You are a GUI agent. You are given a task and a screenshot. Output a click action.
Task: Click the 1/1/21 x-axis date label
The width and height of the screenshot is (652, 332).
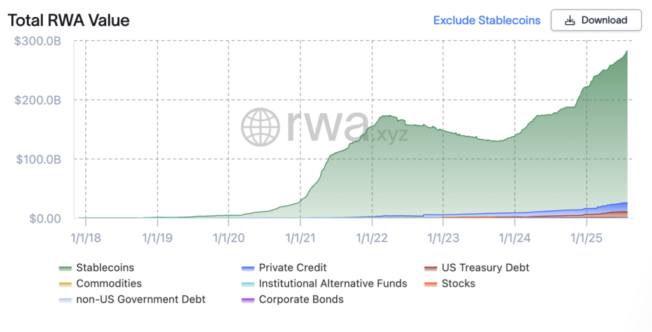tap(301, 238)
